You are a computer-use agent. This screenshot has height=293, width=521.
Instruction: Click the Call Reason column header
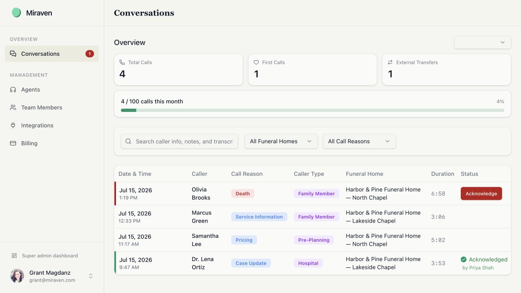(247, 174)
